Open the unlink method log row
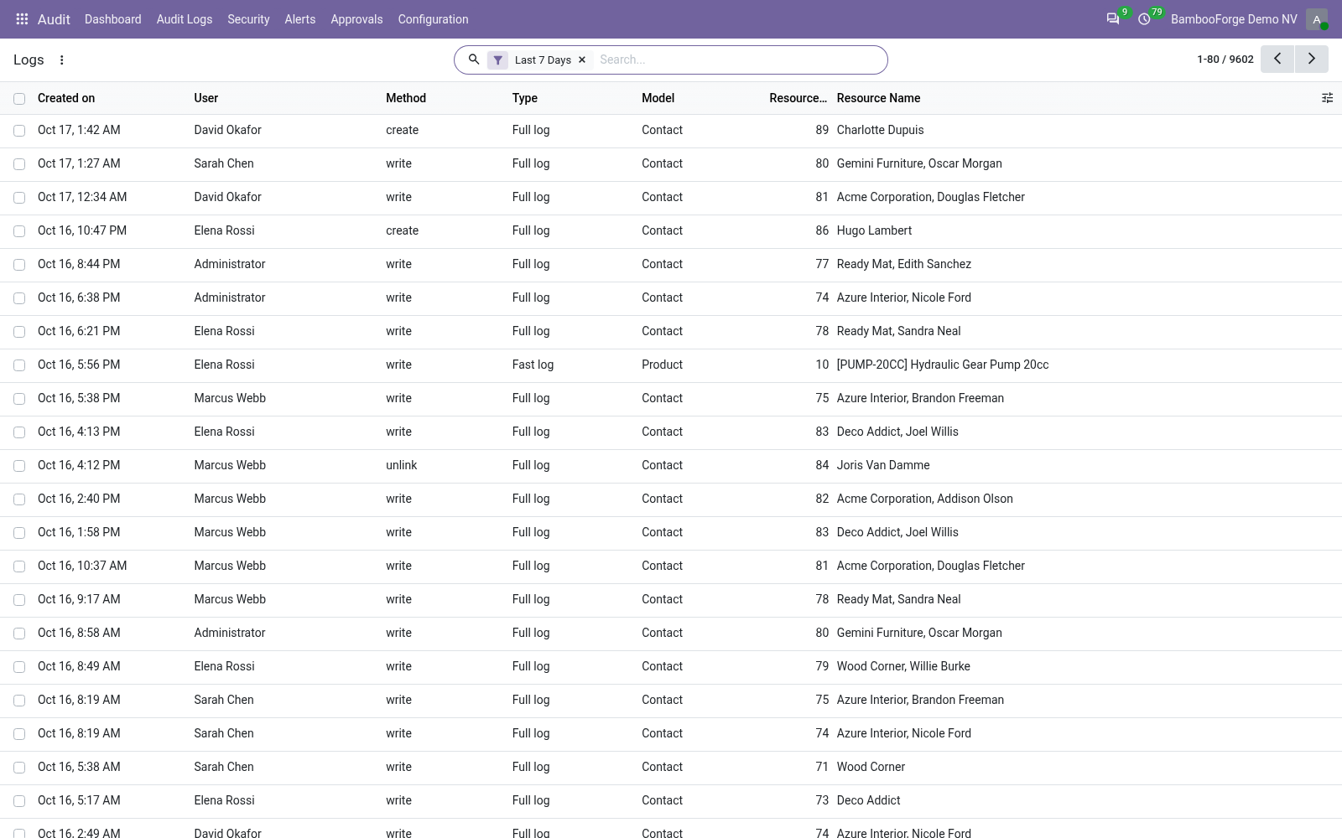Screen dimensions: 1342x838 (671, 466)
